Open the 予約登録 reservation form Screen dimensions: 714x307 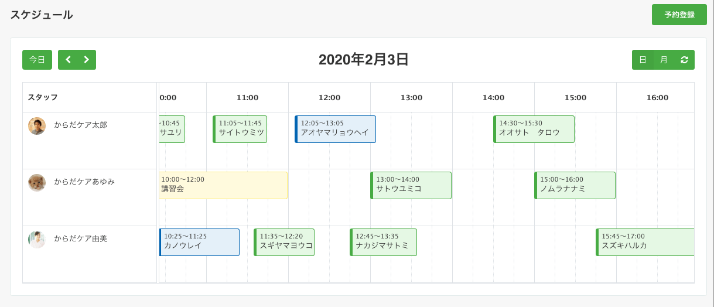coord(679,15)
